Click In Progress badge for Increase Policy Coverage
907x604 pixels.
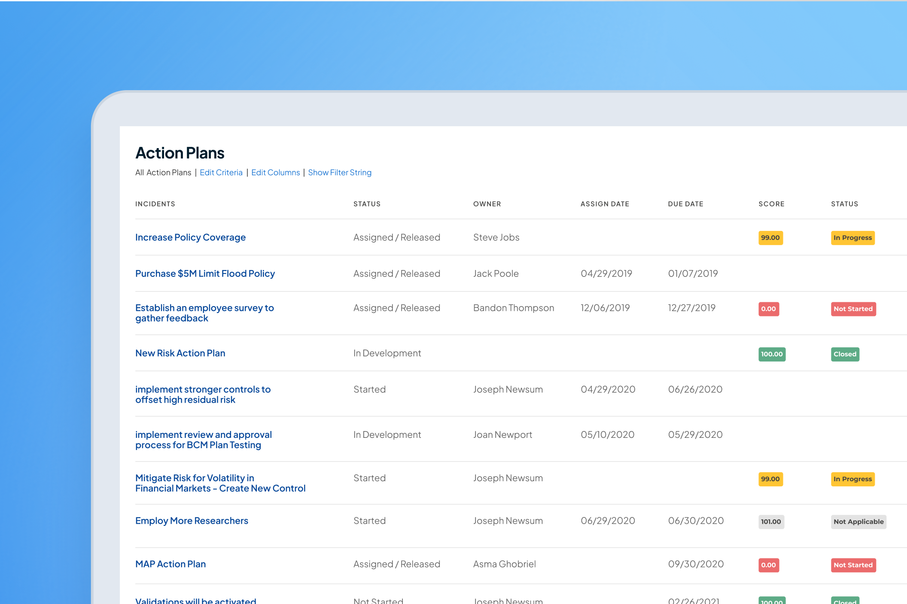click(x=852, y=238)
